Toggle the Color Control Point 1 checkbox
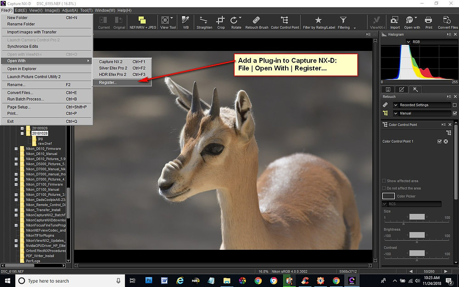 439,141
